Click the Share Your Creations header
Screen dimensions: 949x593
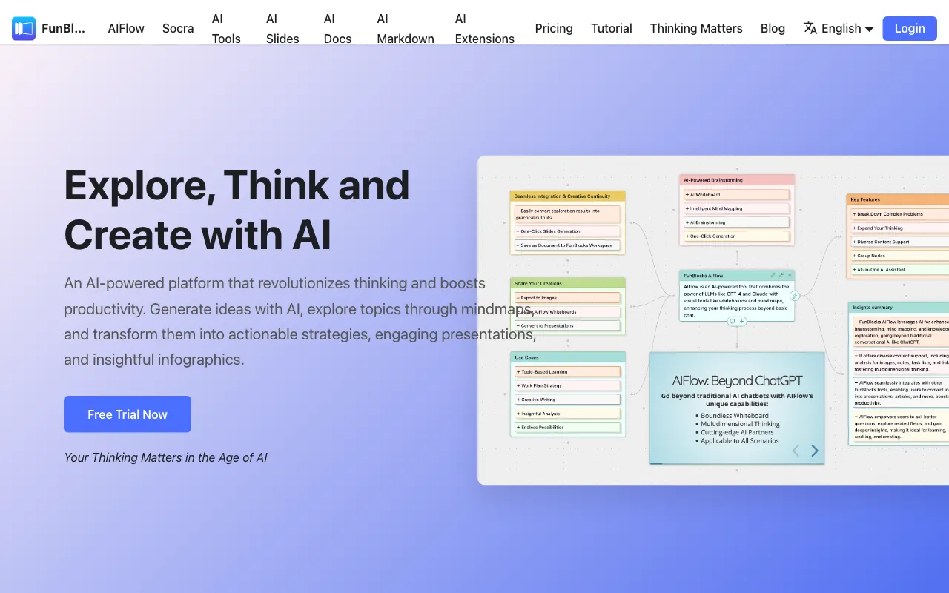[568, 283]
